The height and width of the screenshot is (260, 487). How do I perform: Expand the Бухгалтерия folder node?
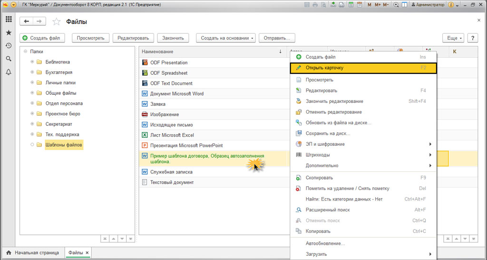point(32,72)
